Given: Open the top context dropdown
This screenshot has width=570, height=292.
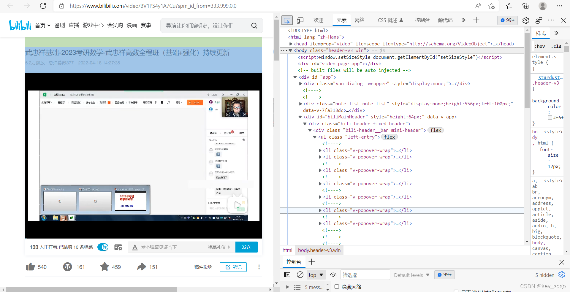Looking at the screenshot, I should tap(316, 275).
